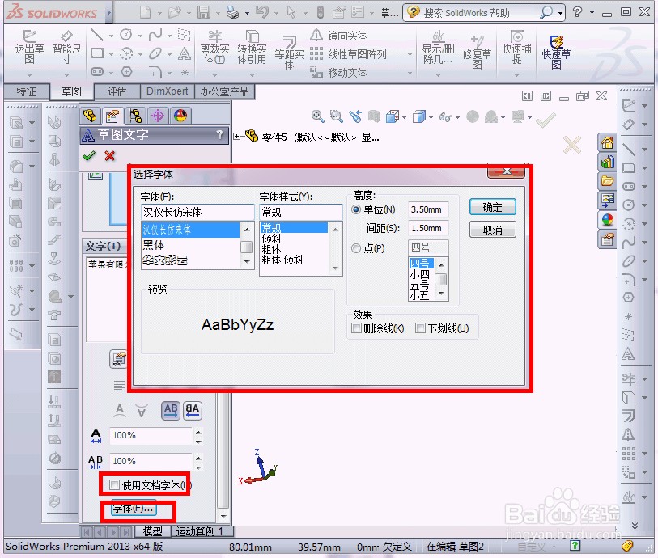Open Help question mark dropdown arrow
This screenshot has width=658, height=558.
(592, 13)
